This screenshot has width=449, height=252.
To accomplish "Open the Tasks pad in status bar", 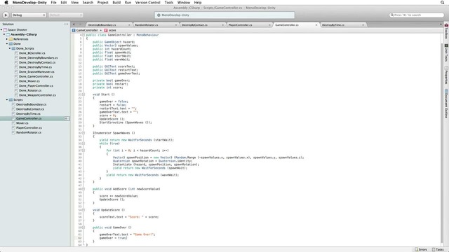I will (x=438, y=249).
